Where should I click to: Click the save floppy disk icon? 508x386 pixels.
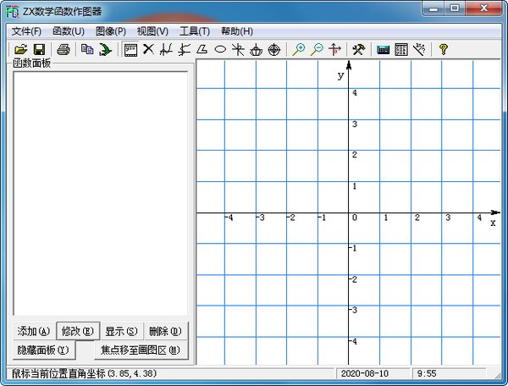click(x=39, y=50)
